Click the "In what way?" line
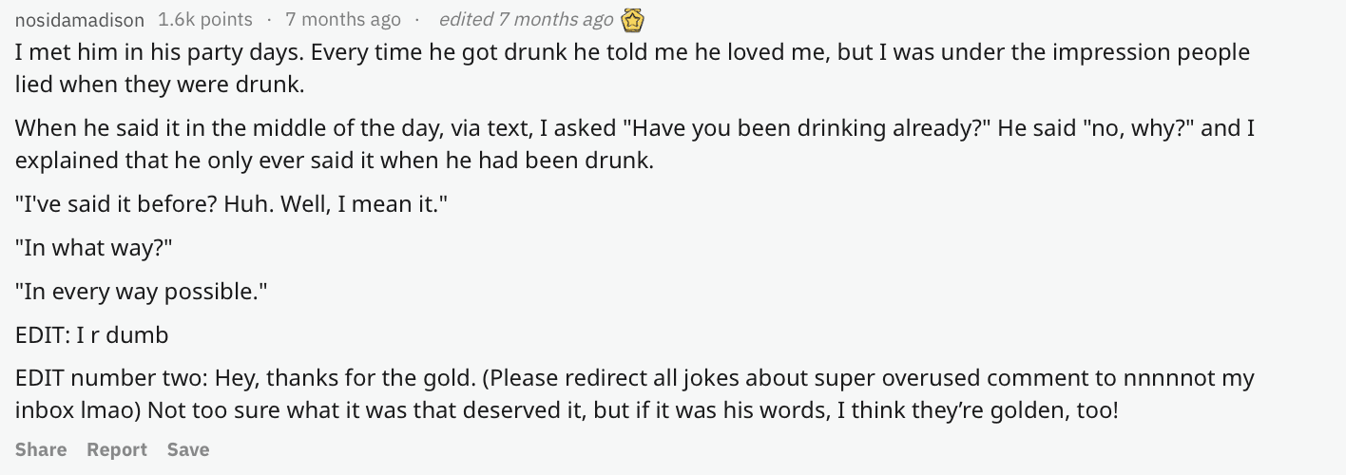The image size is (1346, 475). (95, 248)
